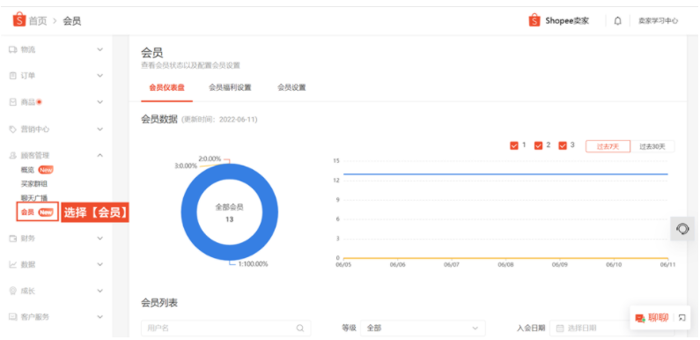Image resolution: width=700 pixels, height=340 pixels.
Task: Click the 商品 bag icon
Action: point(13,102)
